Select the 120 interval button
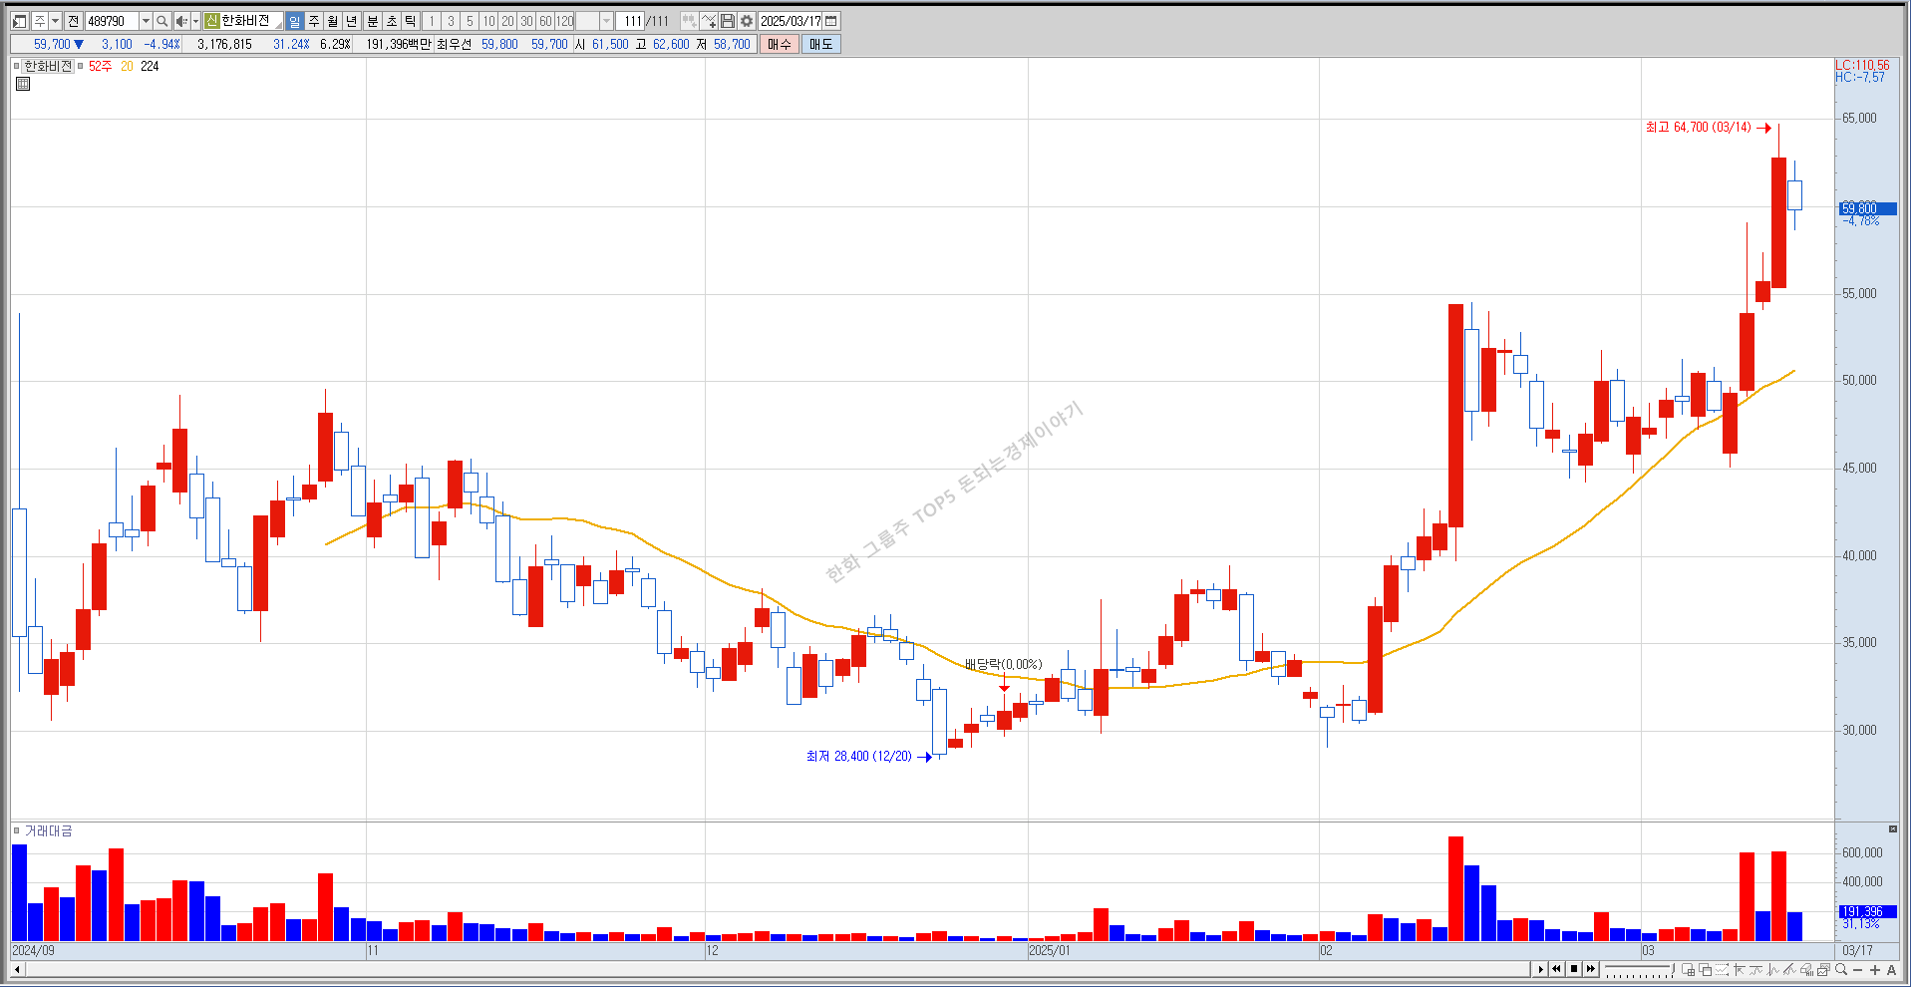Viewport: 1911px width, 987px height. (x=565, y=21)
